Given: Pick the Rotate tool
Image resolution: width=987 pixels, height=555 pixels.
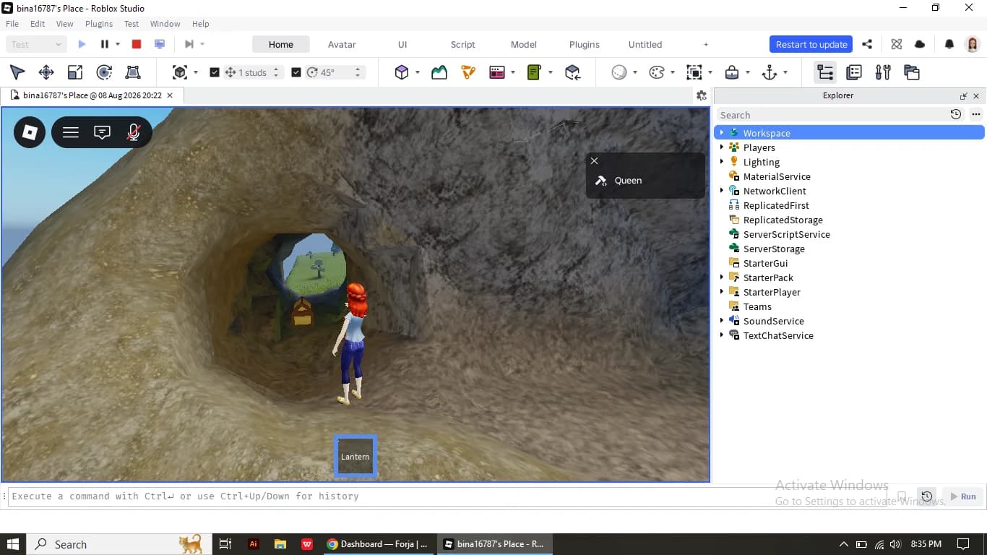Looking at the screenshot, I should pos(104,72).
